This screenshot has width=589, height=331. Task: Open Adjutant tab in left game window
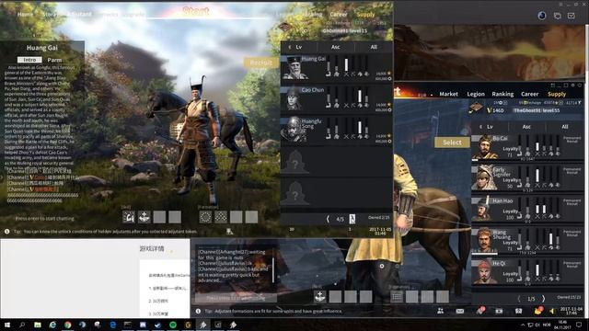[79, 15]
